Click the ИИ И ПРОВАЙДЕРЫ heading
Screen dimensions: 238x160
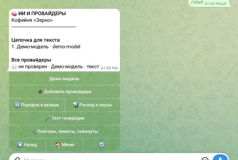click(x=42, y=14)
